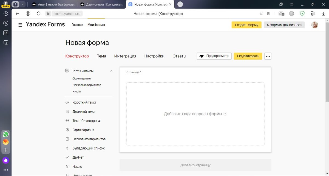Screen dimensions: 329x176
Task: Open the video player icon in browser sidebar
Action: [x=6, y=23]
